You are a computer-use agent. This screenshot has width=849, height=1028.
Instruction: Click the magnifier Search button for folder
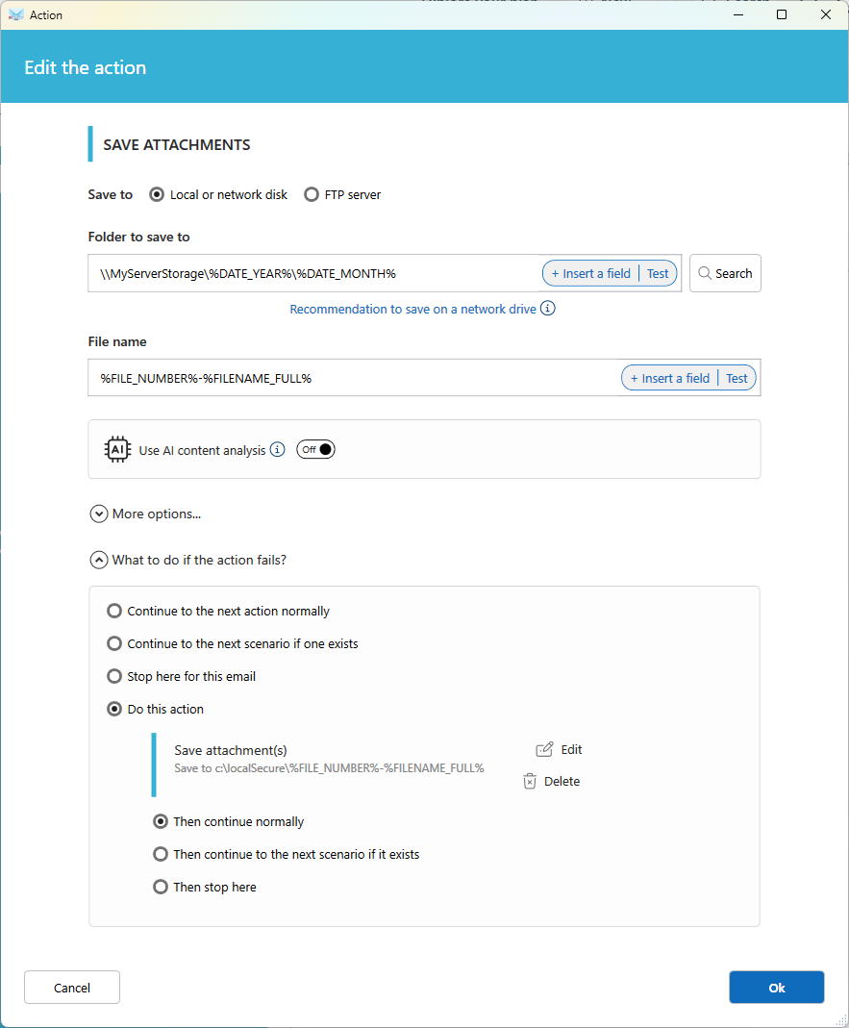725,273
